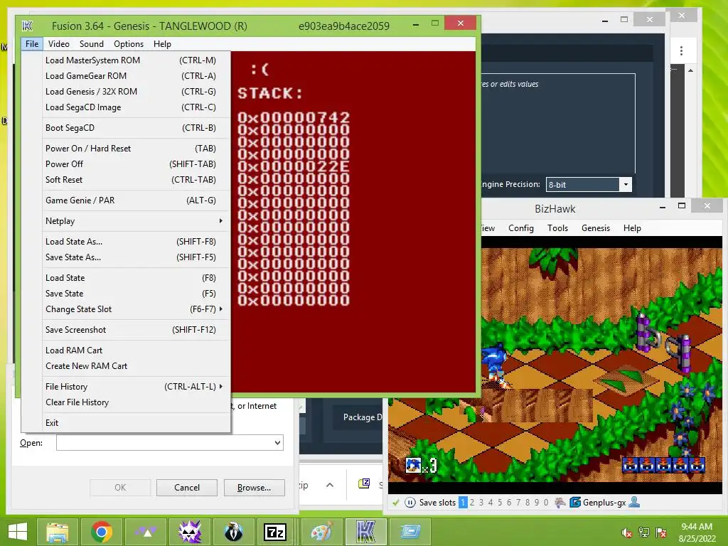Open Paint palette icon on taskbar
Image resolution: width=728 pixels, height=546 pixels.
click(x=322, y=532)
